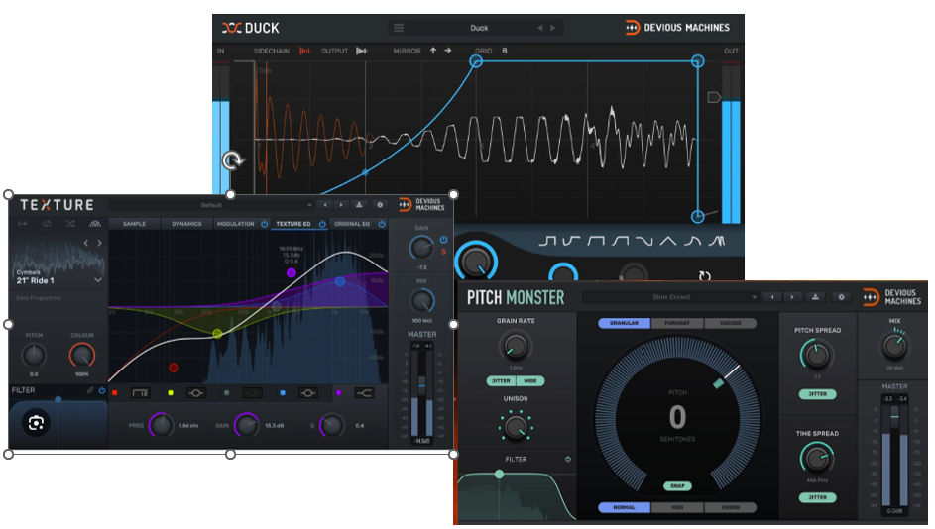Go to next preset in Duck

pyautogui.click(x=553, y=28)
